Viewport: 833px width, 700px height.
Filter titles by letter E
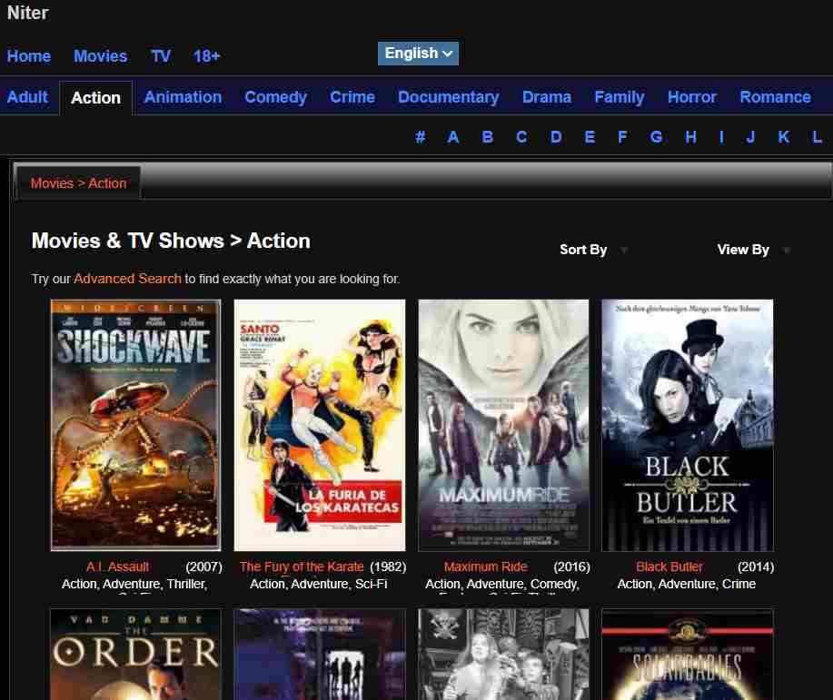[x=590, y=137]
